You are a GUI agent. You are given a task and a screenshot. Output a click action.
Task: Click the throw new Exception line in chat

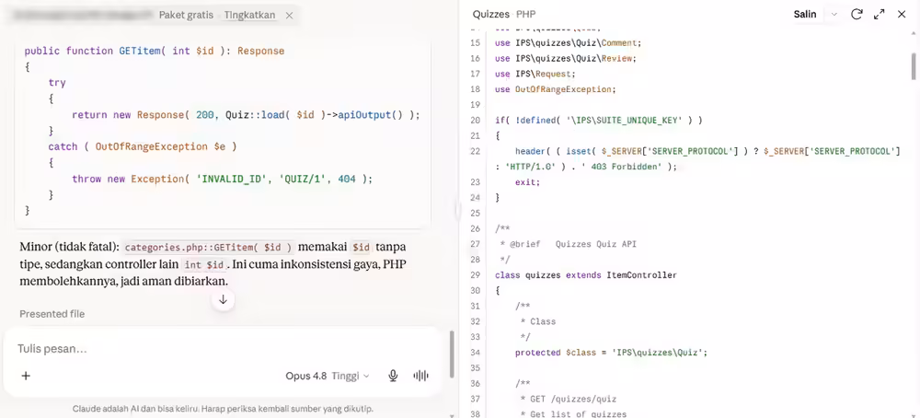coord(223,179)
